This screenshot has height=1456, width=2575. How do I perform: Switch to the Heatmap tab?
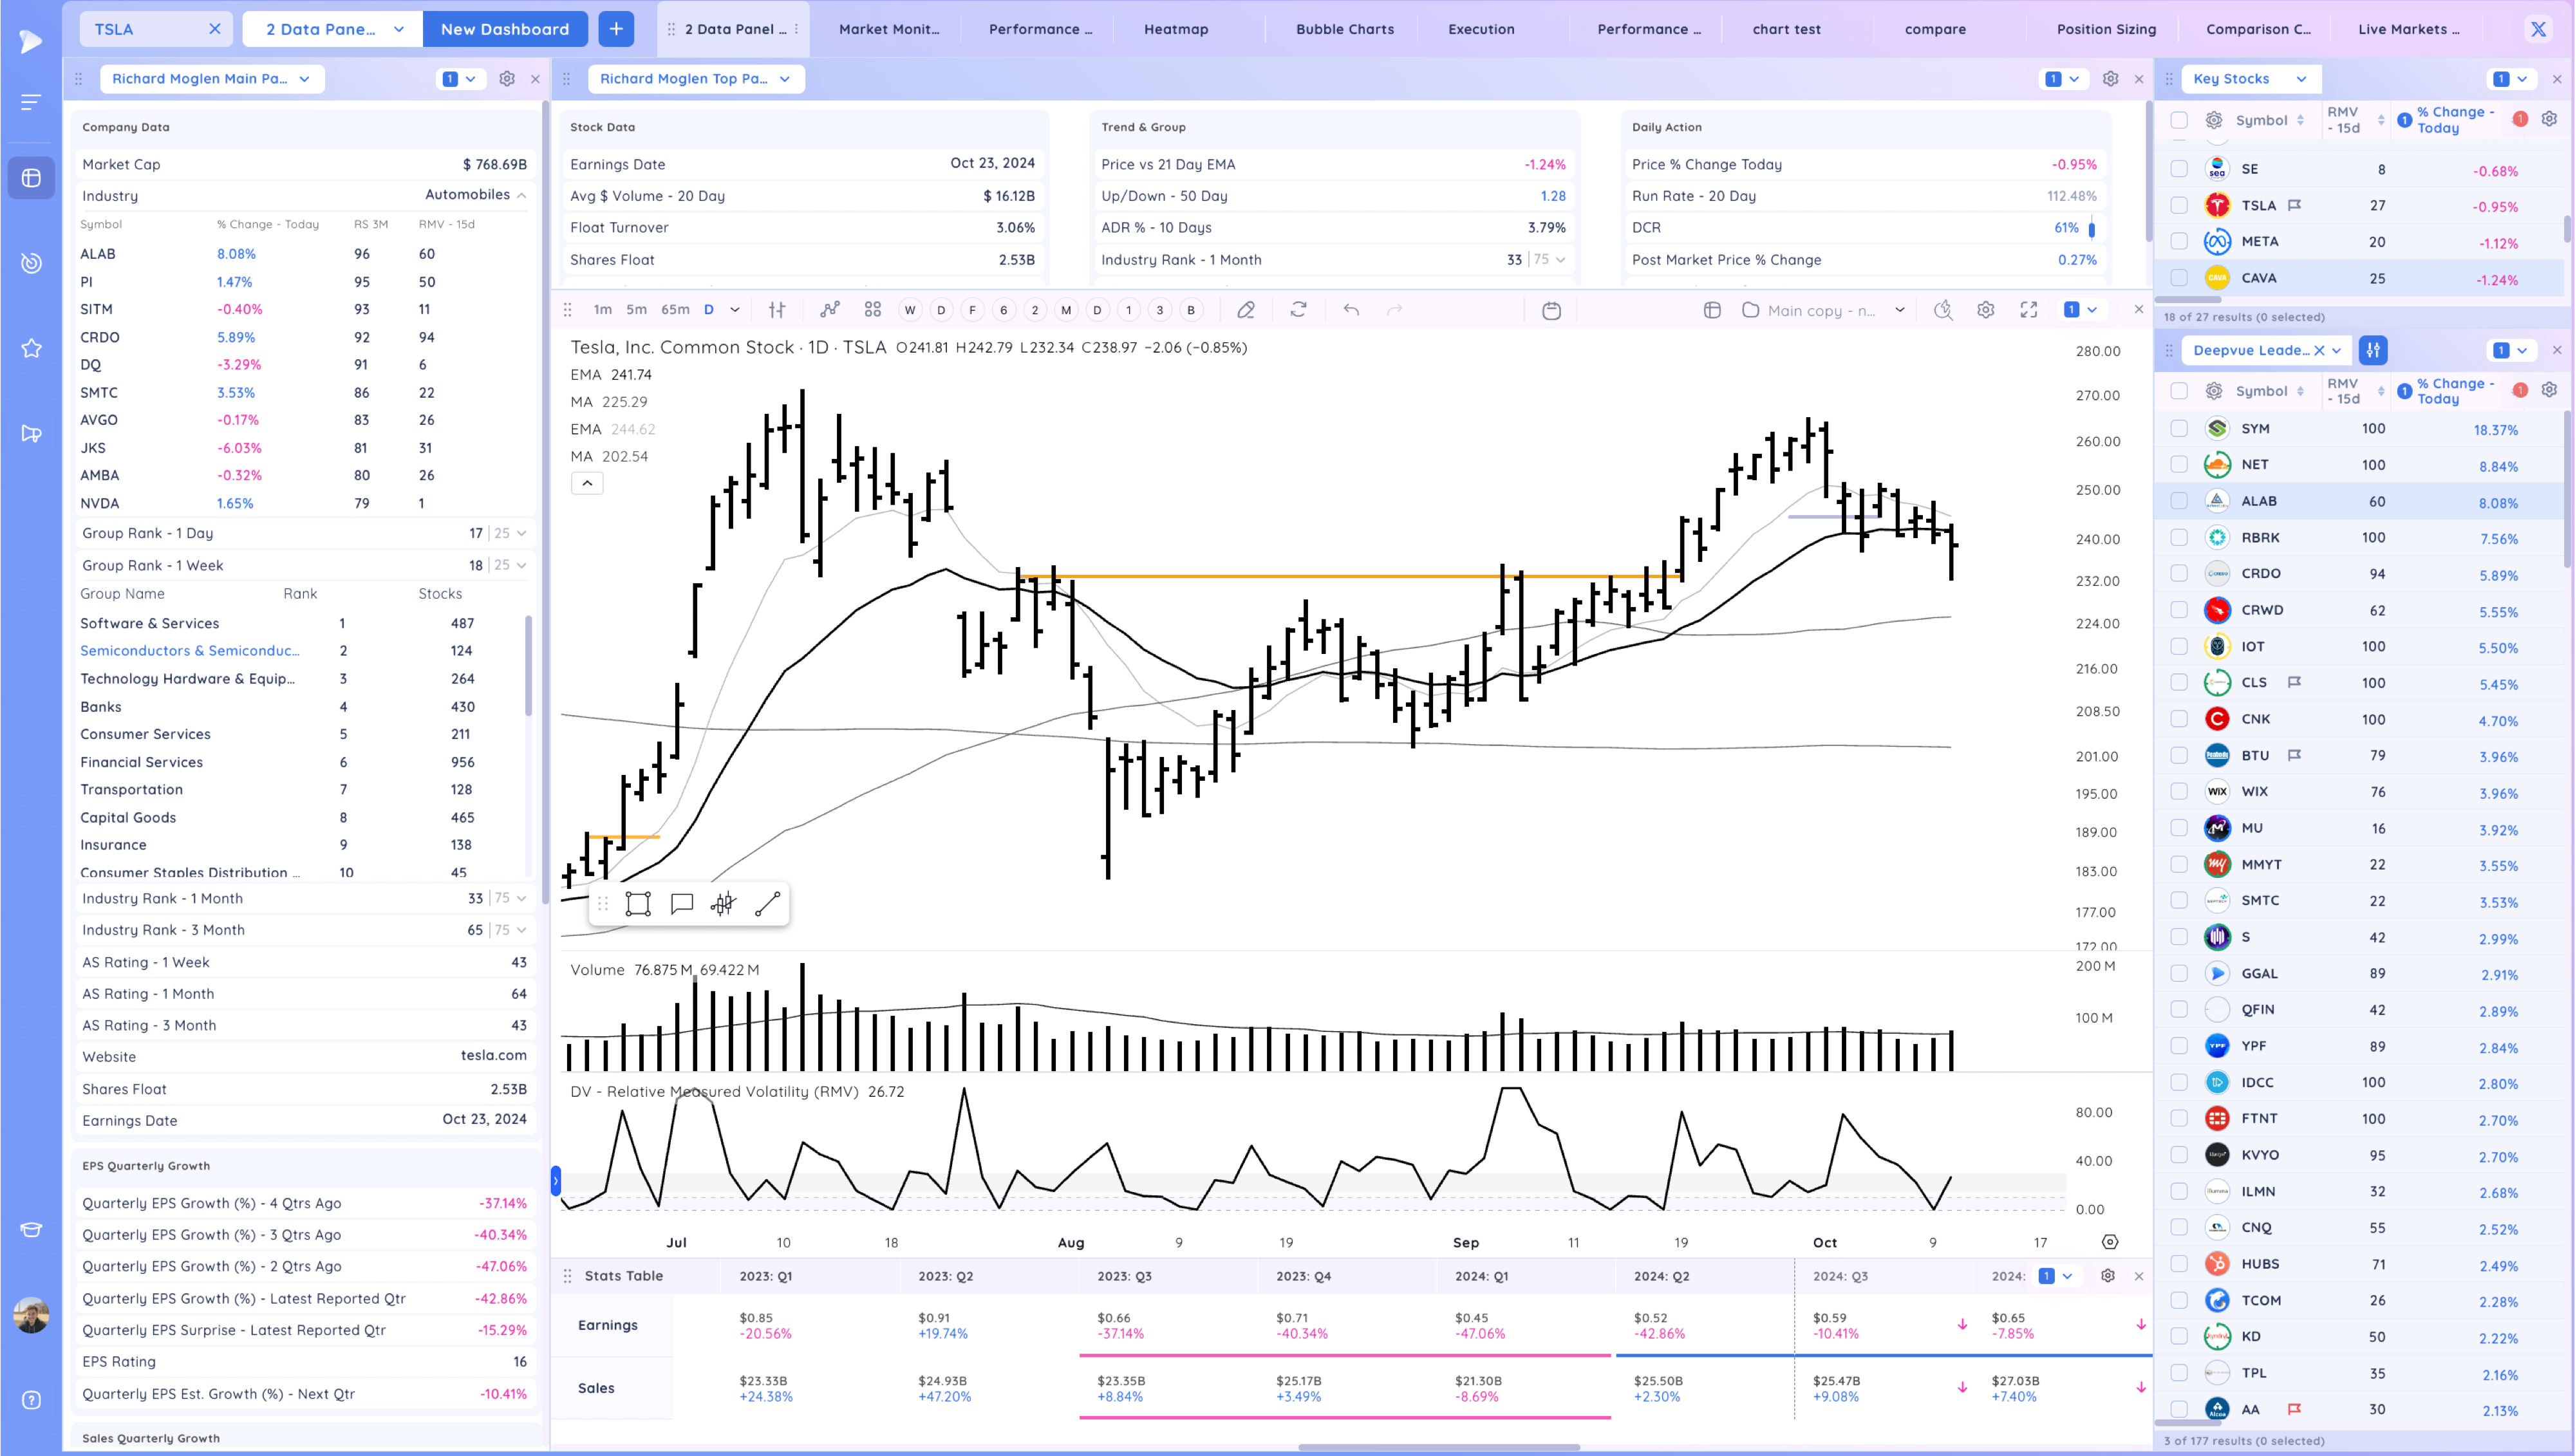pos(1175,29)
